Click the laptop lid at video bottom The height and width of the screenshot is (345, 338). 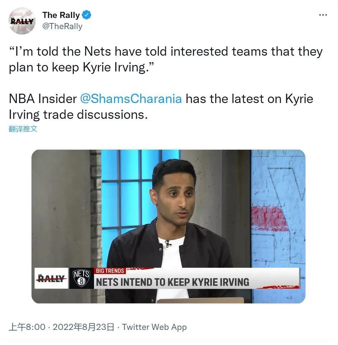coord(200,300)
